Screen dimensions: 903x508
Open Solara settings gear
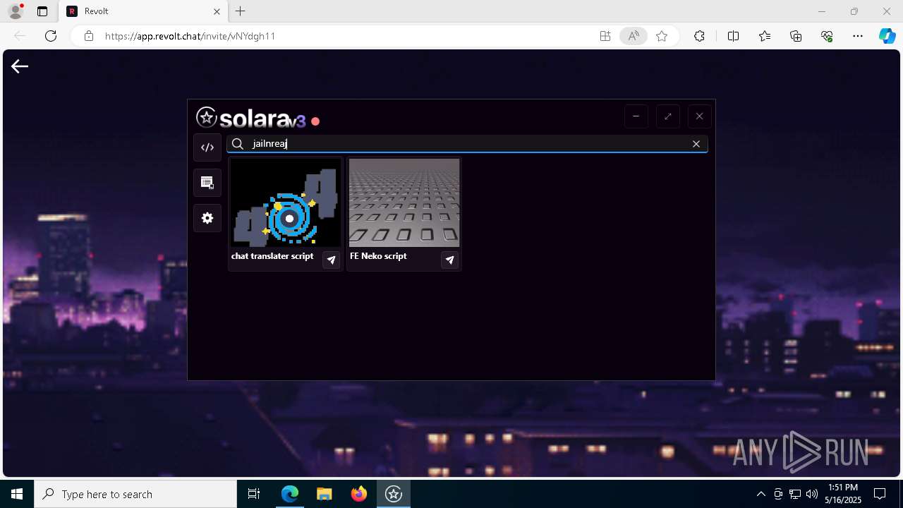207,218
